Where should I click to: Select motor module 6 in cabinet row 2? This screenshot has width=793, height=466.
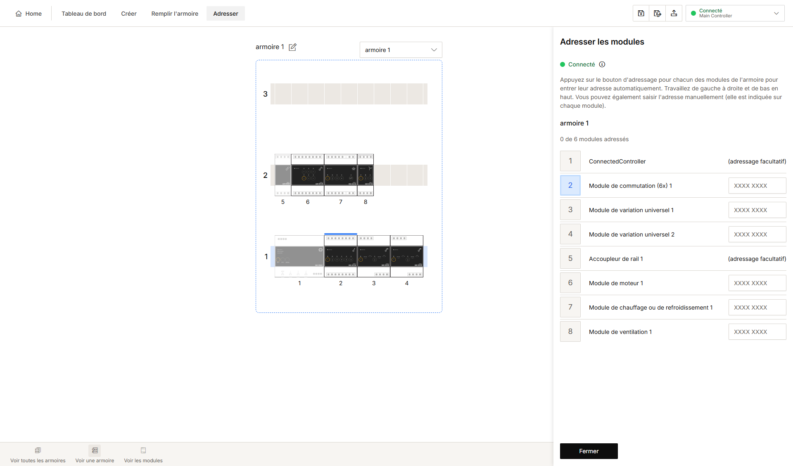pyautogui.click(x=308, y=175)
